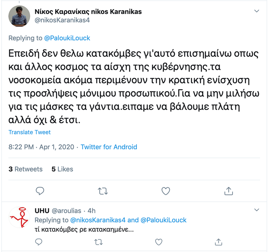This screenshot has width=268, height=252.
Task: Reply to UHU's tweet
Action: [x=39, y=242]
